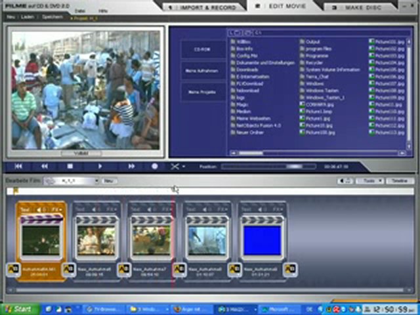Click the position slider in transport bar

click(x=269, y=167)
